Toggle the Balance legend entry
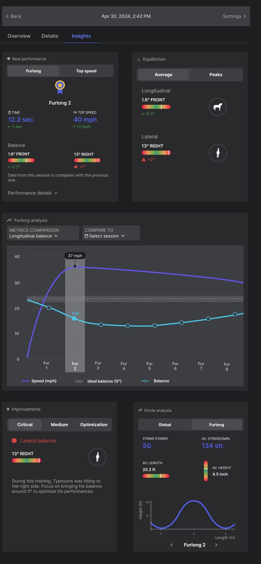The height and width of the screenshot is (564, 261). tap(155, 381)
